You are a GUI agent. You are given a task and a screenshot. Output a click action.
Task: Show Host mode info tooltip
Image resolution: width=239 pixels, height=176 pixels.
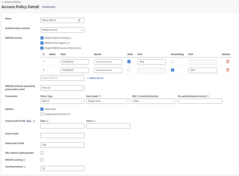(100, 96)
